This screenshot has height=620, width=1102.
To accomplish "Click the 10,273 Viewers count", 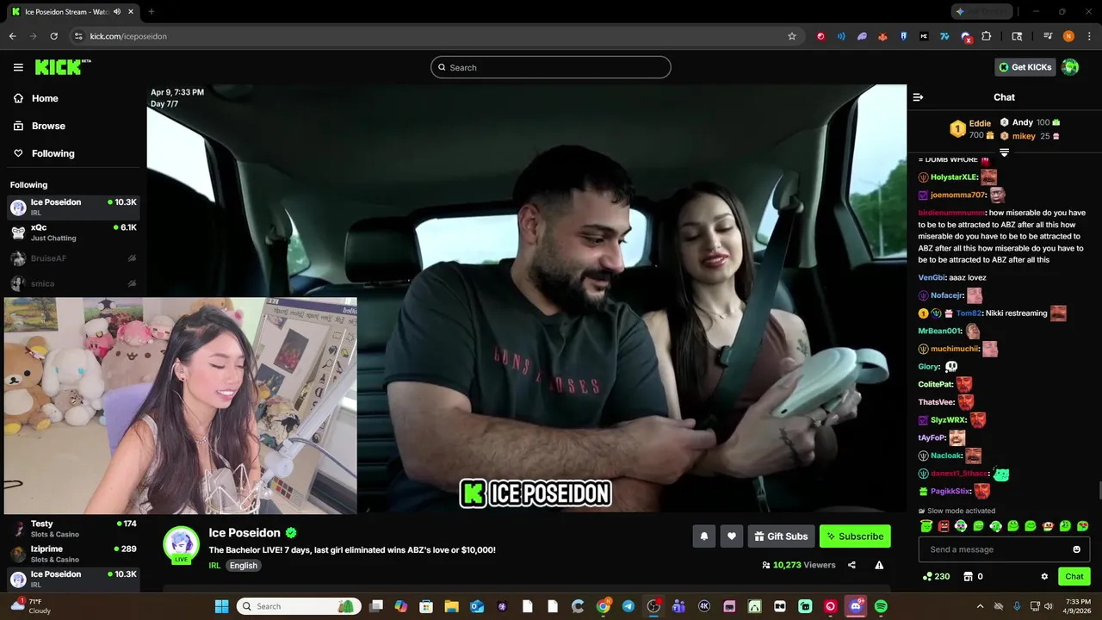I will [x=799, y=565].
